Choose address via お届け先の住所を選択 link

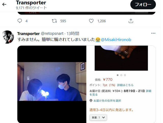click(x=107, y=101)
